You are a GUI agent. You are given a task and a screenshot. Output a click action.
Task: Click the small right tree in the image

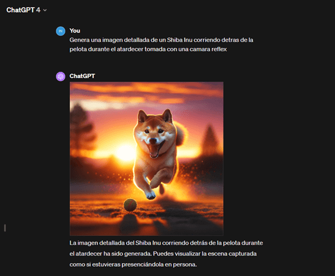211,140
